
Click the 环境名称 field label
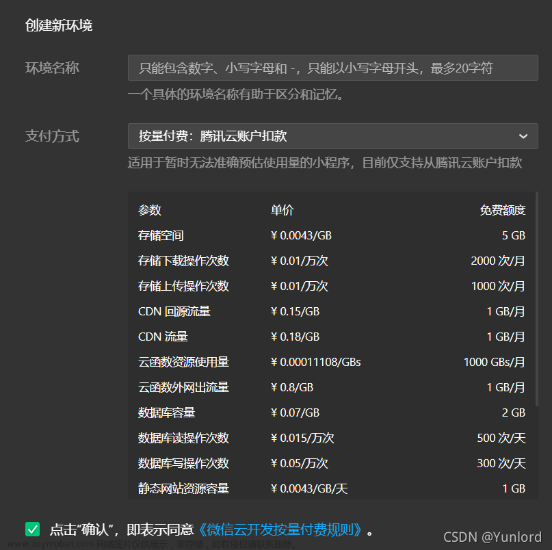52,68
